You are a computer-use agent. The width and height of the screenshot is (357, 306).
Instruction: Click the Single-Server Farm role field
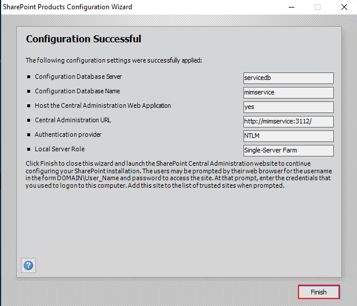click(x=289, y=151)
